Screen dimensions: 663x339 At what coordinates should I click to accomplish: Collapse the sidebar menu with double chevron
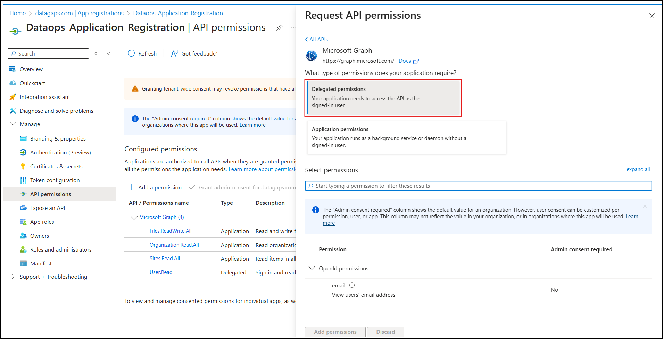click(109, 53)
